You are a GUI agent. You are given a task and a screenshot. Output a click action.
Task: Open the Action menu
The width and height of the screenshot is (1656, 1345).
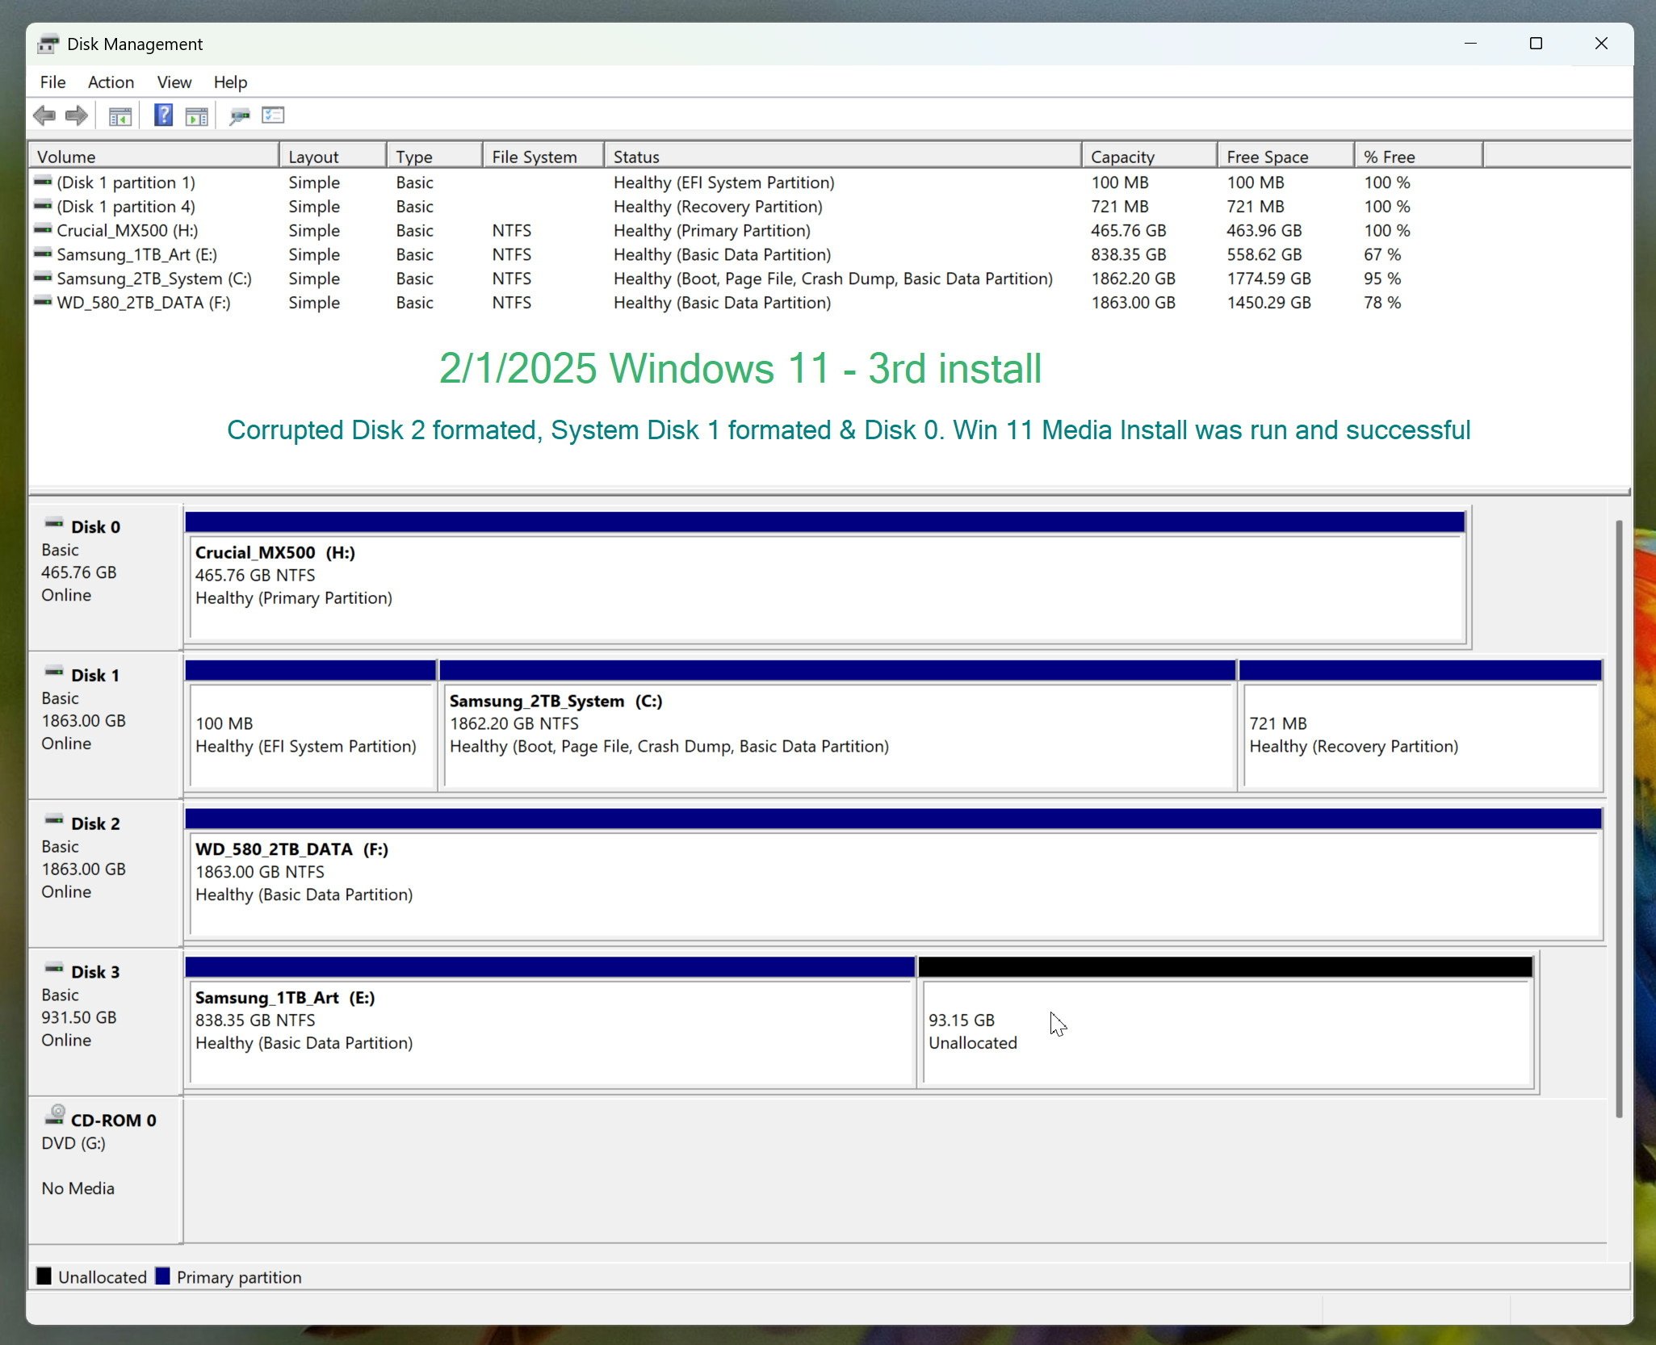tap(111, 82)
